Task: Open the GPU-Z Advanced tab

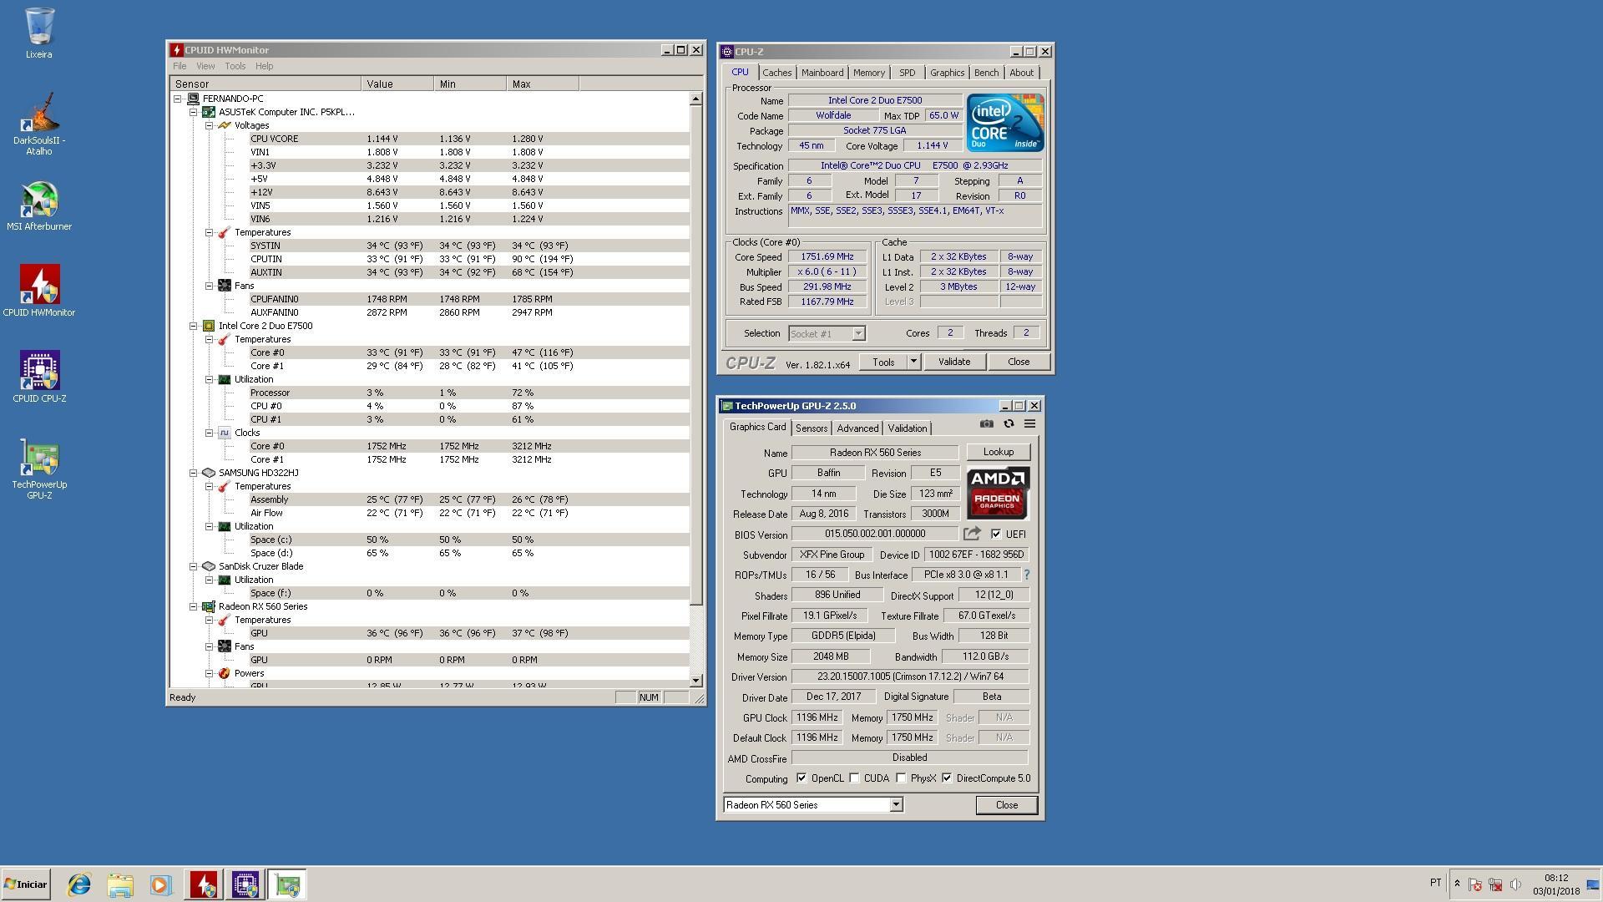Action: (857, 428)
